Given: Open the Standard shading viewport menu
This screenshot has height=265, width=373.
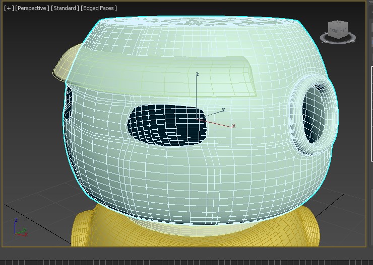Looking at the screenshot, I should coord(65,8).
